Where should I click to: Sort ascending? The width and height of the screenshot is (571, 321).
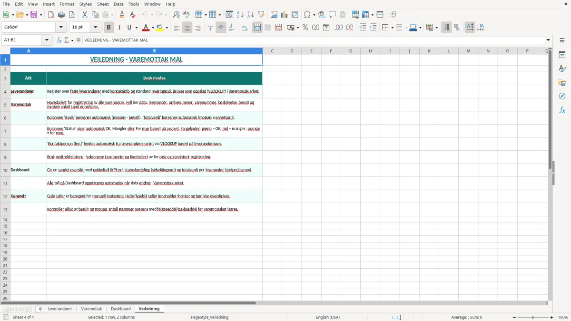click(x=240, y=15)
